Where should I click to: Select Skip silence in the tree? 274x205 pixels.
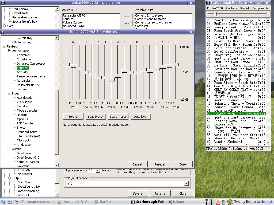click(x=24, y=89)
